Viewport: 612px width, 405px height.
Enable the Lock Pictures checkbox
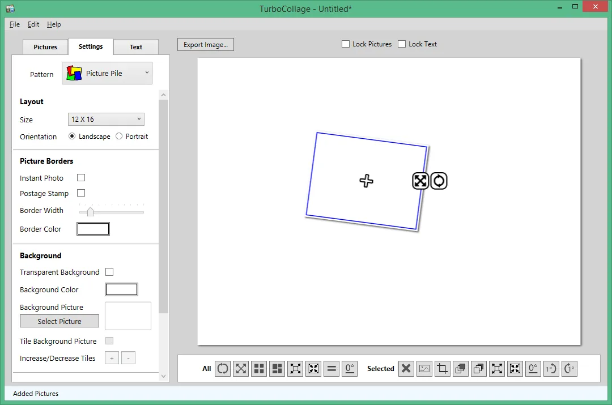[x=346, y=44]
